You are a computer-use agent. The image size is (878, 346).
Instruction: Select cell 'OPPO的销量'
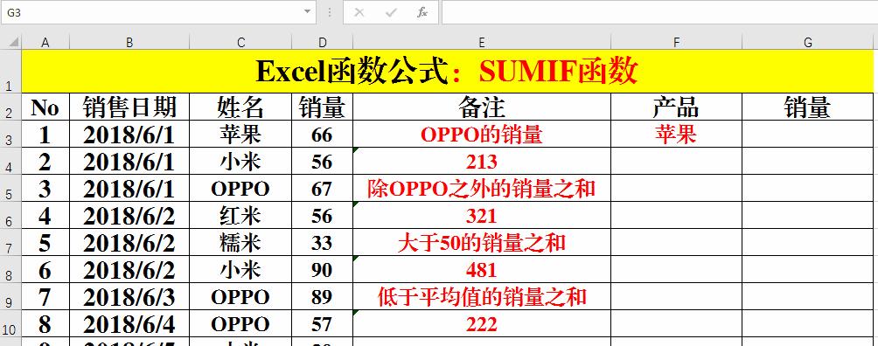point(482,134)
